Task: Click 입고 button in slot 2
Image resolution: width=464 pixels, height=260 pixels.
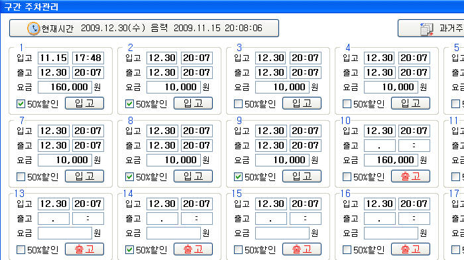Action: click(x=193, y=103)
